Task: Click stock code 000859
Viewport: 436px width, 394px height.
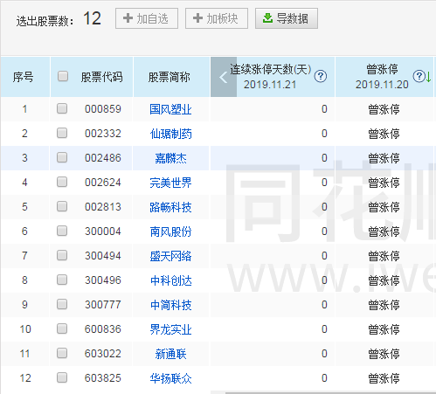Action: (103, 109)
